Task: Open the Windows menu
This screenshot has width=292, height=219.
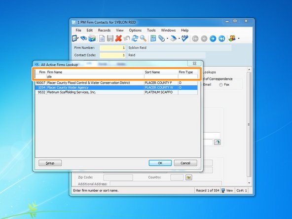Action: [168, 30]
